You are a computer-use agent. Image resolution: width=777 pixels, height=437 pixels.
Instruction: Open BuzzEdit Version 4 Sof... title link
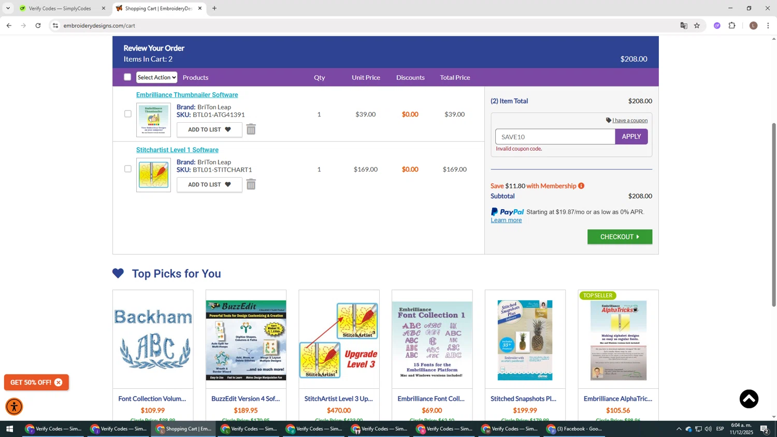[x=246, y=399]
